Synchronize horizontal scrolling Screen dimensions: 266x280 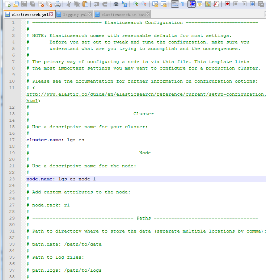pos(164,4)
